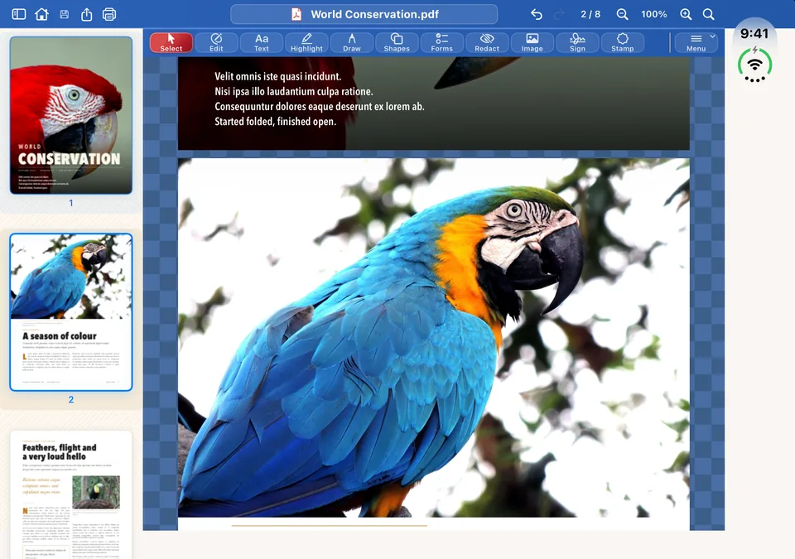Go to the Home screen icon

click(41, 14)
